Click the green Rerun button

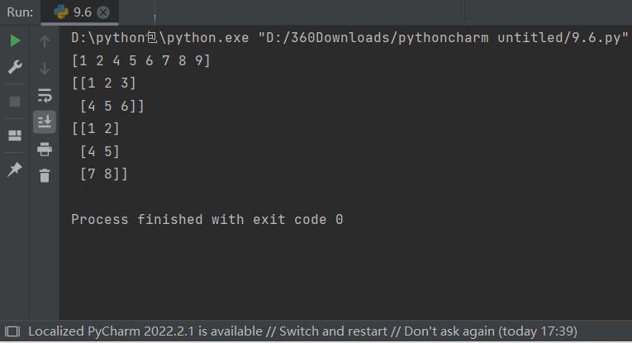tap(15, 40)
